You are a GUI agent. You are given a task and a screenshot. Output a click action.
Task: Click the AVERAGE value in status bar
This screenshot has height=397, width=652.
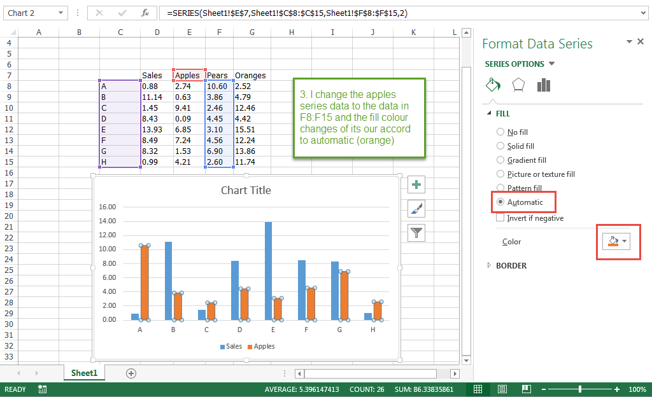(x=302, y=389)
